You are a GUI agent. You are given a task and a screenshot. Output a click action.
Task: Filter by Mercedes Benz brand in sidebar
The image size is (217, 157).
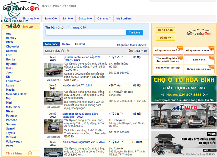[16, 94]
